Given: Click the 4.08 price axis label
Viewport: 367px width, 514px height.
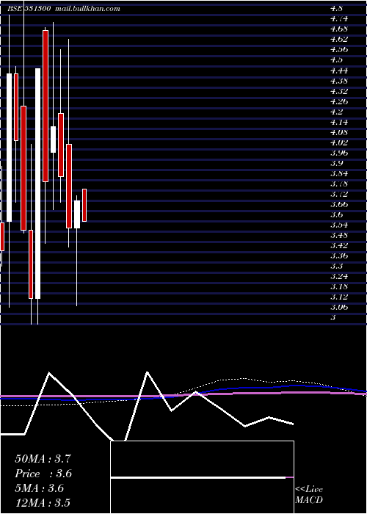Looking at the screenshot, I should tap(339, 132).
